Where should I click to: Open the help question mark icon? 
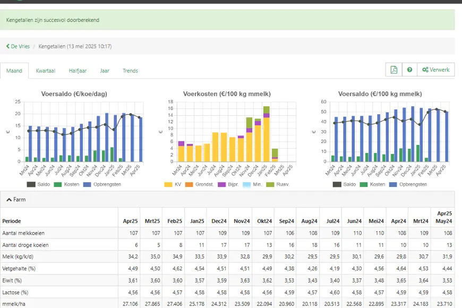click(409, 70)
